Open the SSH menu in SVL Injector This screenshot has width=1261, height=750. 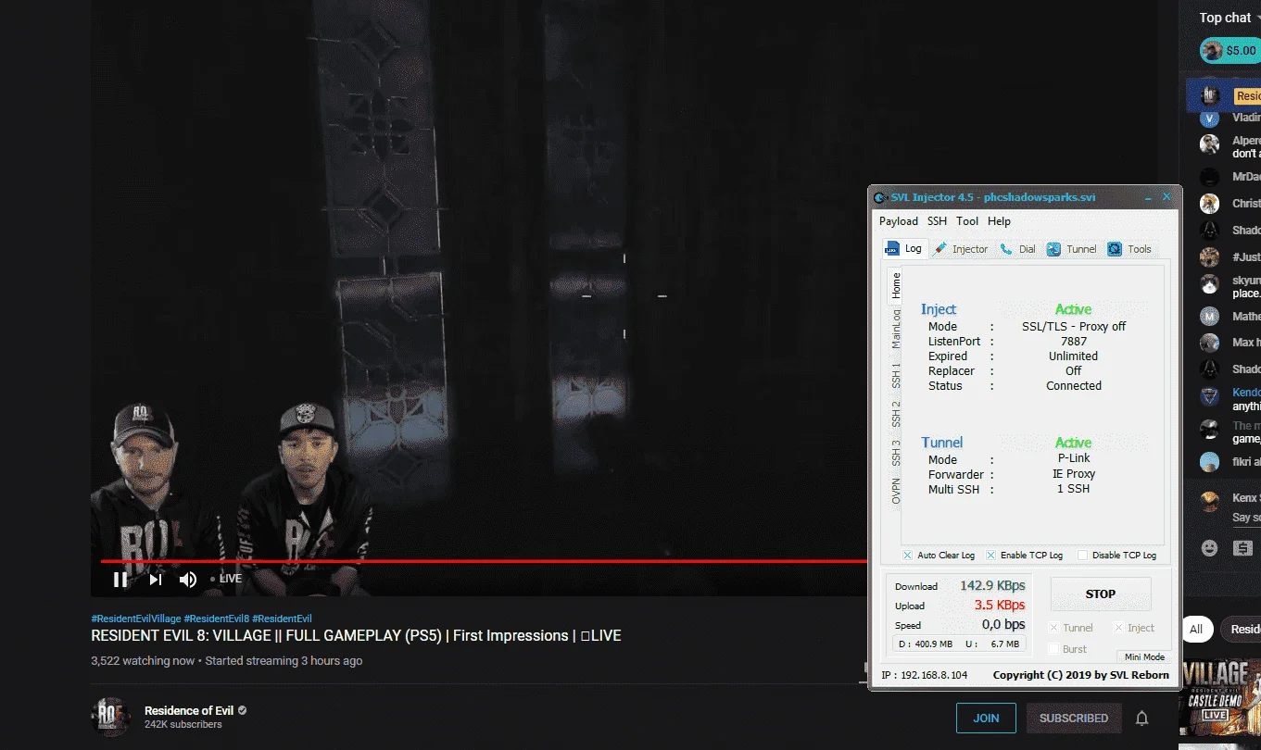click(938, 221)
